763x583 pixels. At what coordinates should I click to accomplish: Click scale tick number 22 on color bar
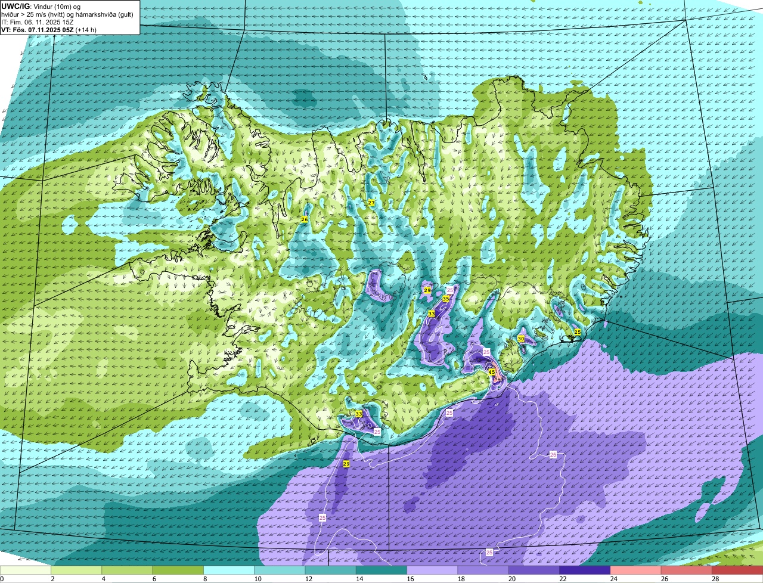click(563, 579)
